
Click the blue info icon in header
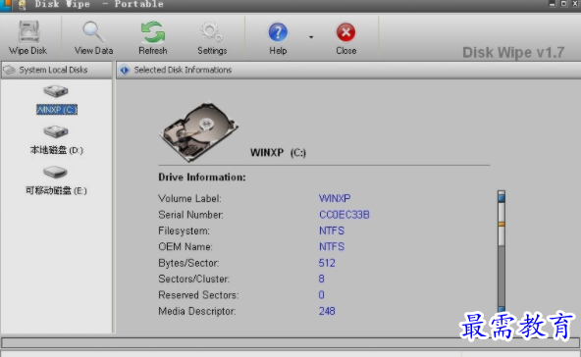tap(124, 70)
